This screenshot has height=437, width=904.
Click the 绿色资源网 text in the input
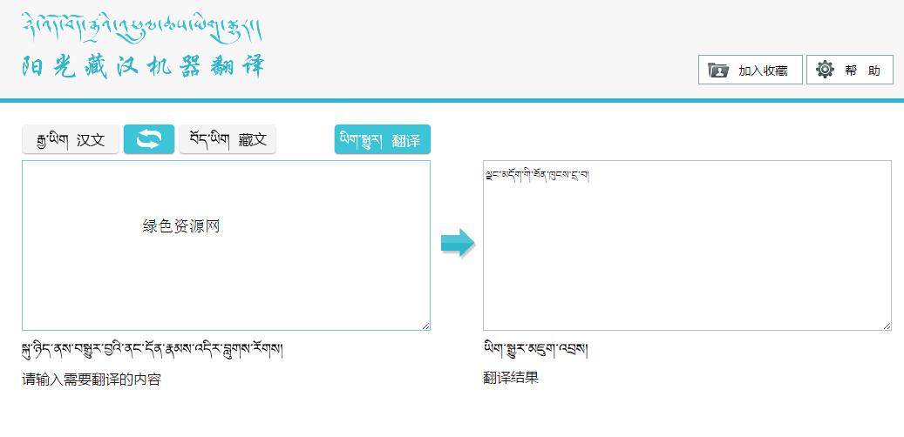click(181, 226)
